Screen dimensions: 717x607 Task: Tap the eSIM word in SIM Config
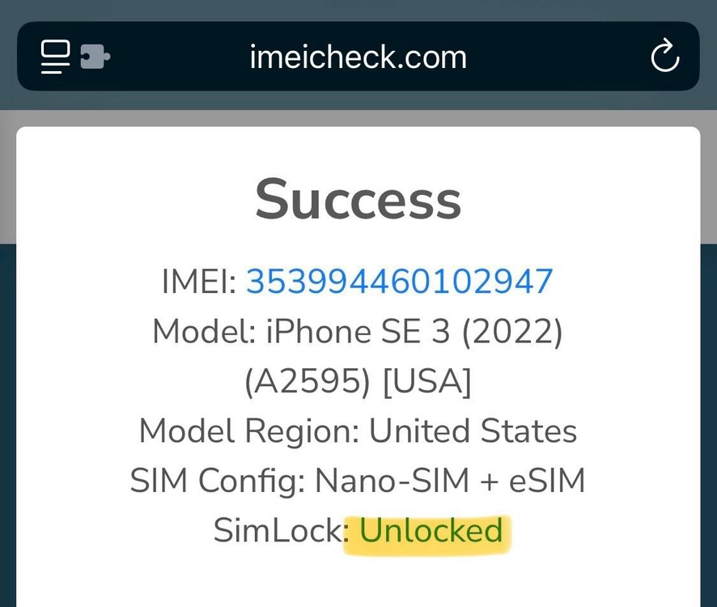(547, 481)
